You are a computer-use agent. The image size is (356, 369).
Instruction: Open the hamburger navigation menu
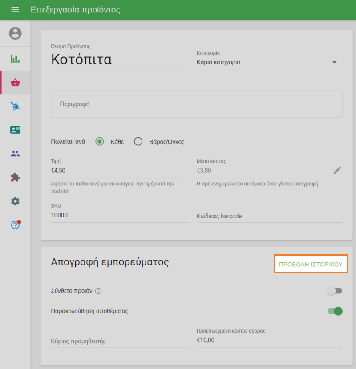coord(15,10)
